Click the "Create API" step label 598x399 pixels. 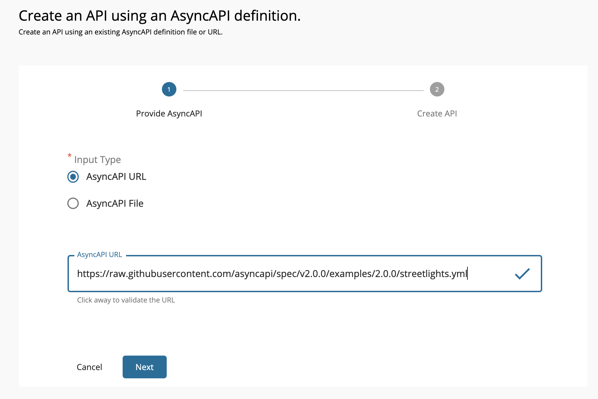[437, 114]
